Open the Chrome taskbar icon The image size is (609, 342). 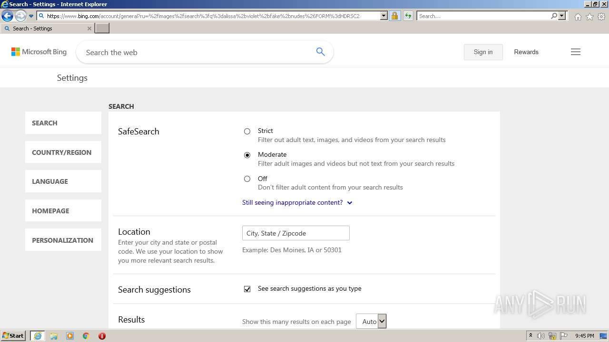click(86, 336)
